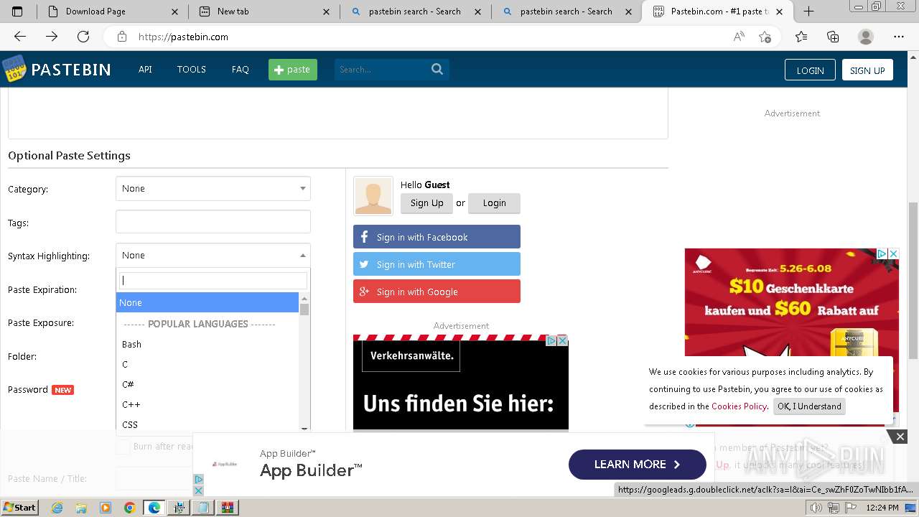
Task: Close the bottom App Builder ad banner
Action: click(900, 436)
